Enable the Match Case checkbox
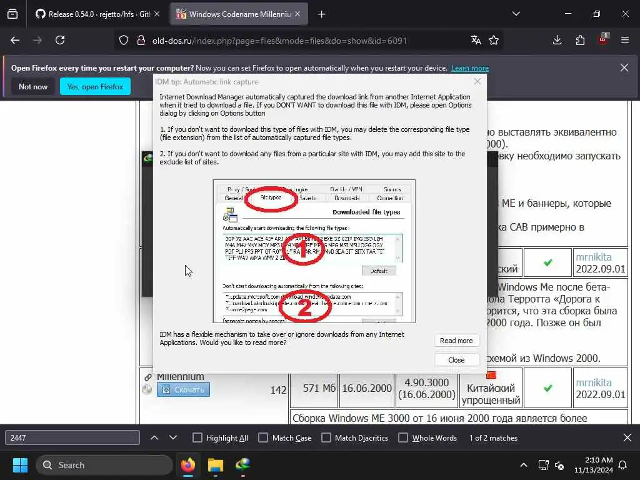640x480 pixels. 263,437
